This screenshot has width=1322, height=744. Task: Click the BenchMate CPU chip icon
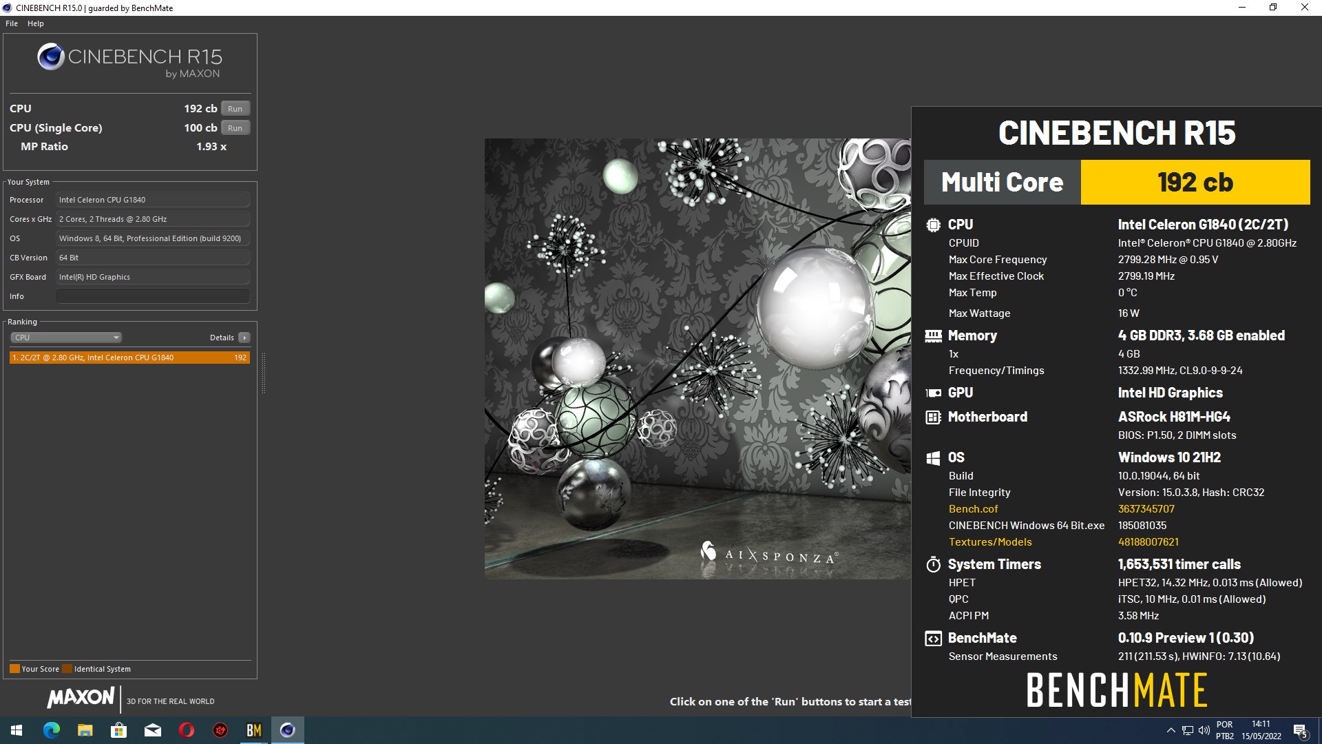coord(933,225)
